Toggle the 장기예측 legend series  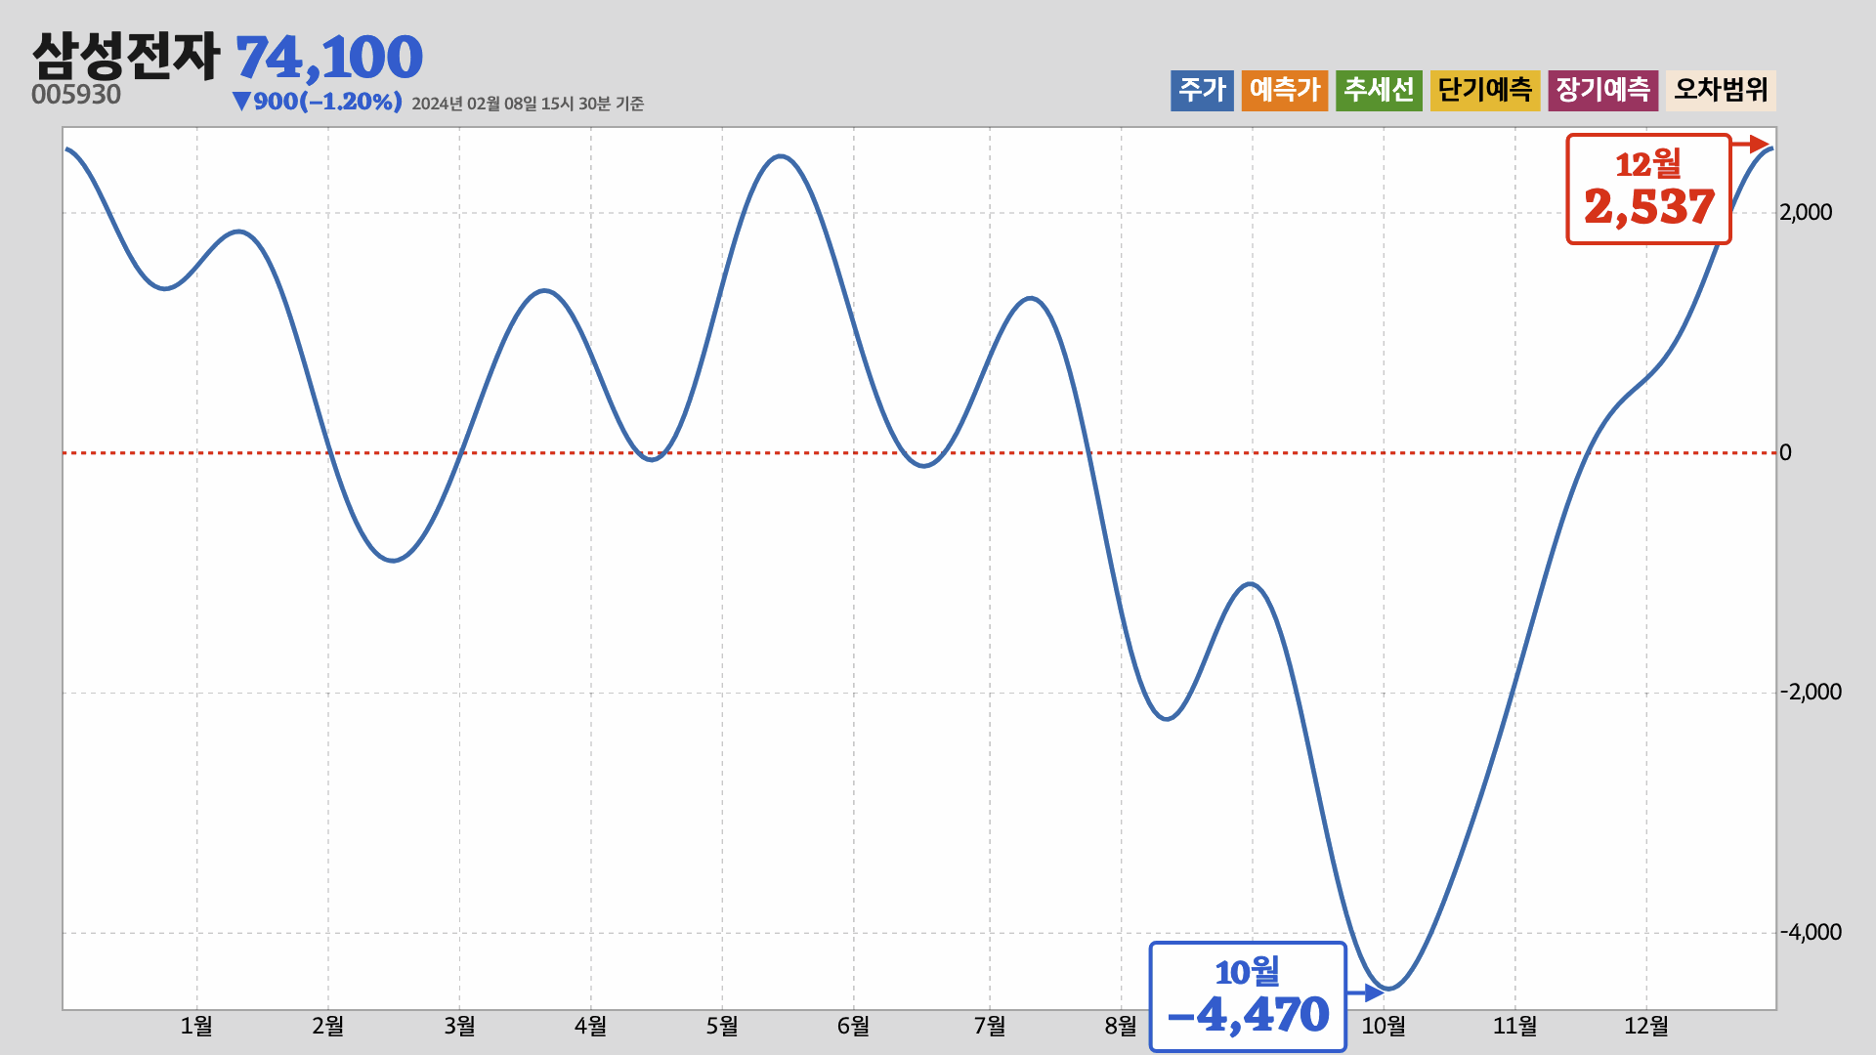[1602, 91]
